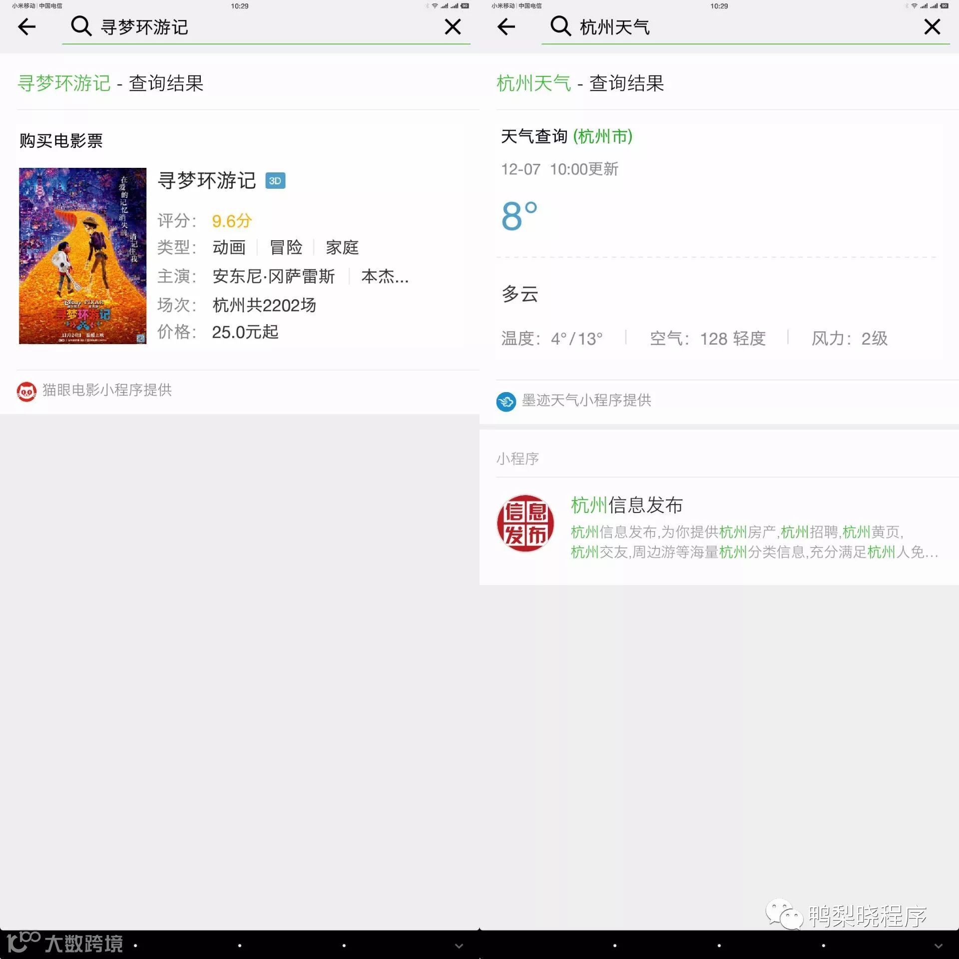Tap the 3D badge next to movie title
This screenshot has height=959, width=959.
point(275,181)
